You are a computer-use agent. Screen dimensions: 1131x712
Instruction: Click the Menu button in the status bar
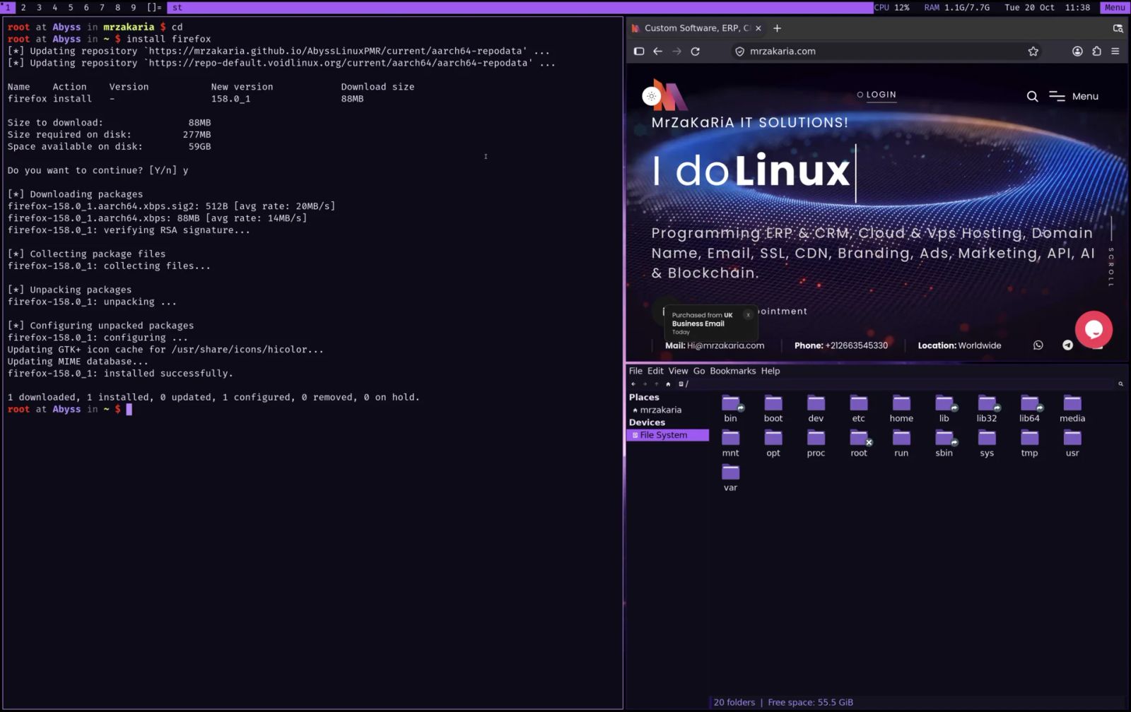coord(1115,7)
